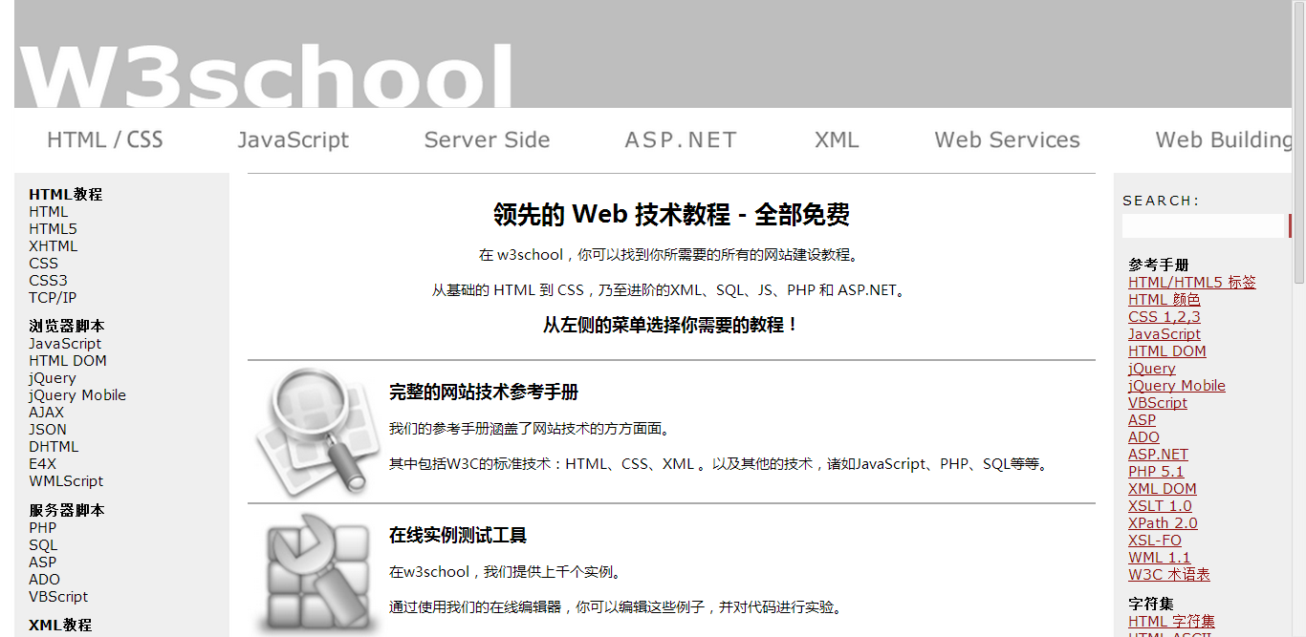This screenshot has width=1306, height=637.
Task: Open JavaScript tutorial in left sidebar
Action: (65, 344)
